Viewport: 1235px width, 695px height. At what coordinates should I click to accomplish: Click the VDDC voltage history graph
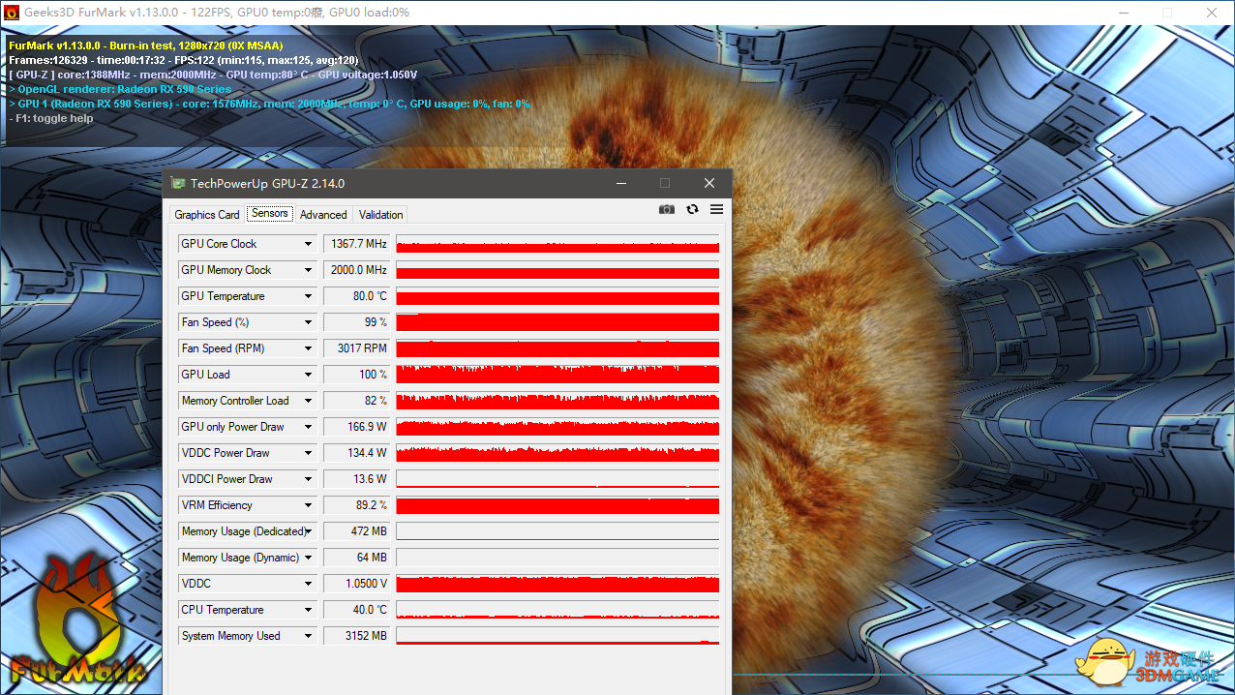point(557,584)
